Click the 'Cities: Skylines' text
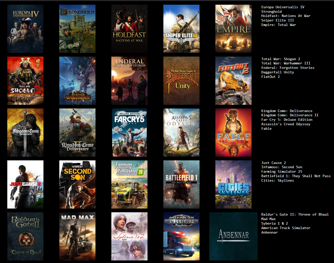Screen dimensions: 334x263 pyautogui.click(x=277, y=180)
